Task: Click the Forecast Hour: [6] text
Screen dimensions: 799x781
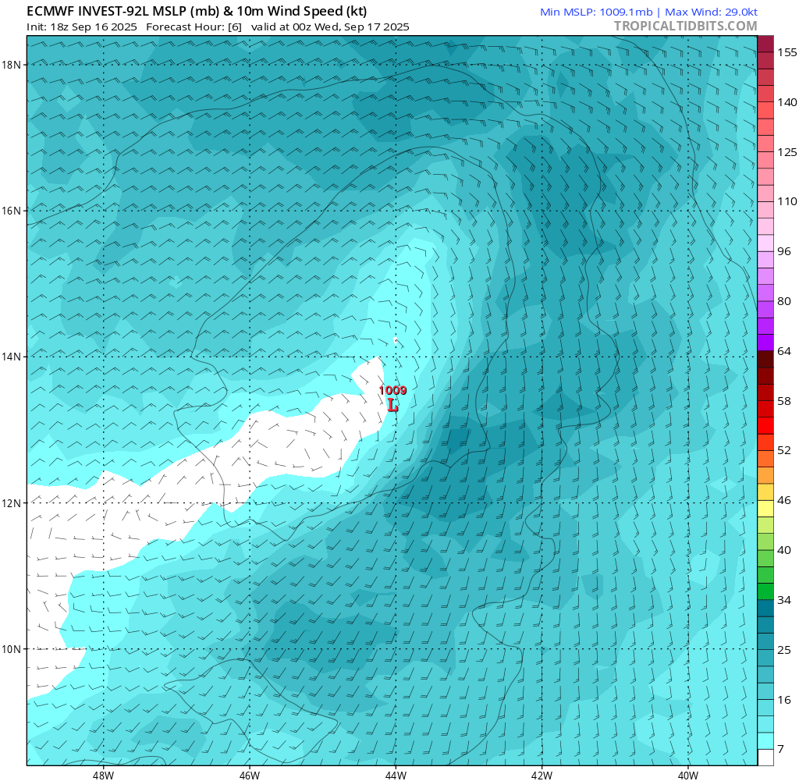Action: (194, 27)
